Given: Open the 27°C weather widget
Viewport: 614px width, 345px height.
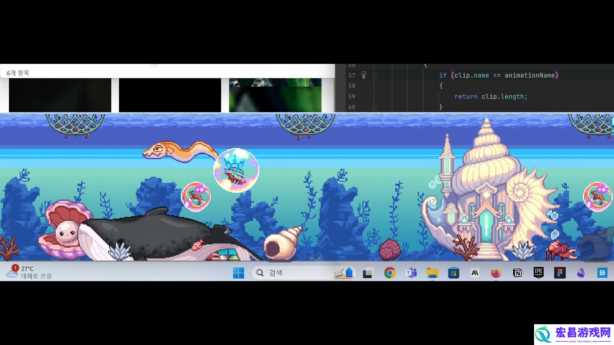Looking at the screenshot, I should 29,272.
